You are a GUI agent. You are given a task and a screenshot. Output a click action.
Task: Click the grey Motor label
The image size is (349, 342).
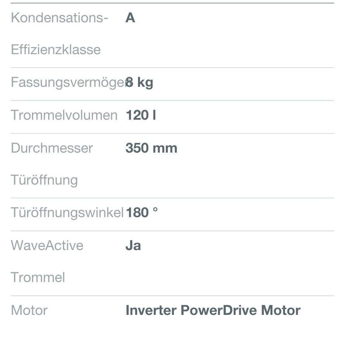[29, 310]
